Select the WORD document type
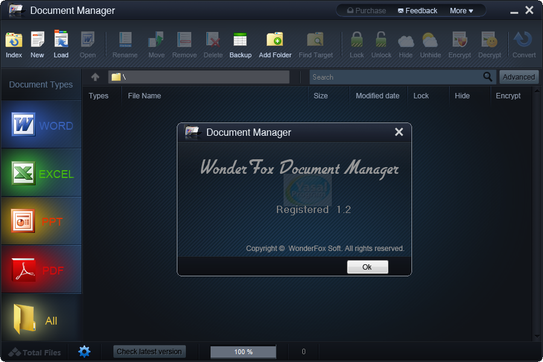543x362 pixels. point(42,125)
